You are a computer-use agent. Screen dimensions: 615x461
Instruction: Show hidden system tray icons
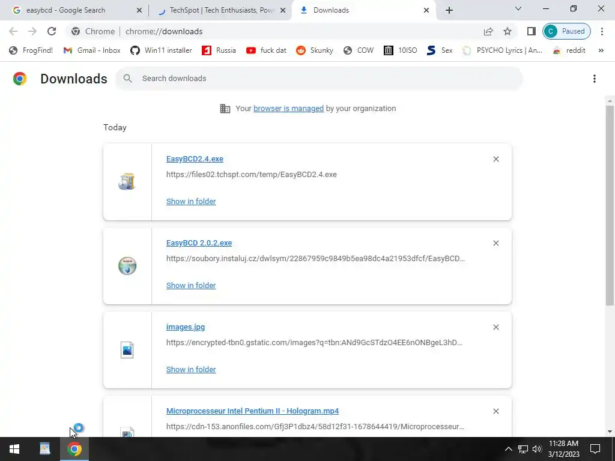point(508,449)
